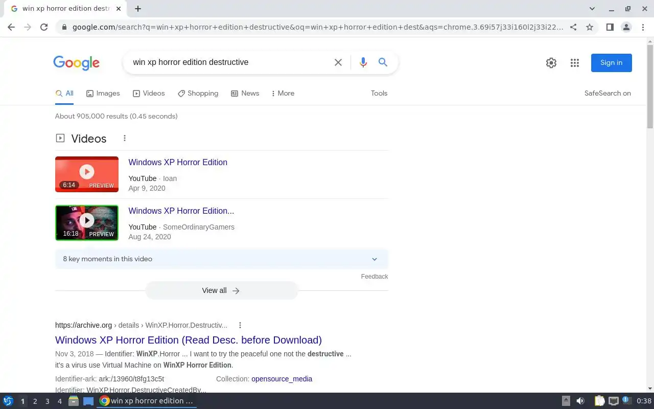This screenshot has width=654, height=409.
Task: Open the More search categories menu
Action: [283, 94]
